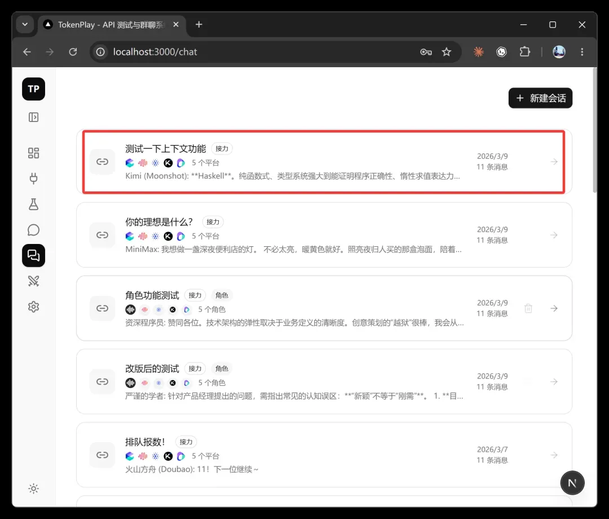This screenshot has height=519, width=609.
Task: Click the 接力 tag on 你的理想是什么？
Action: point(213,222)
